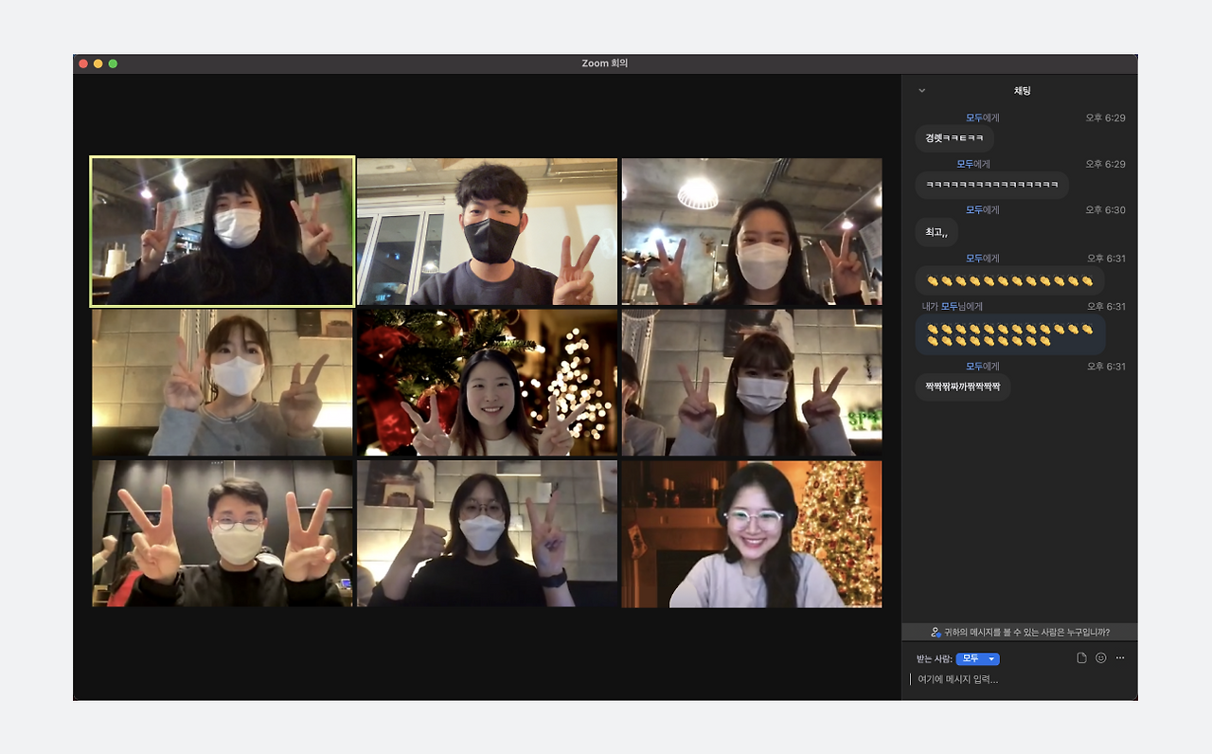The height and width of the screenshot is (754, 1212).
Task: Close the Zoom 회의 window
Action: (83, 63)
